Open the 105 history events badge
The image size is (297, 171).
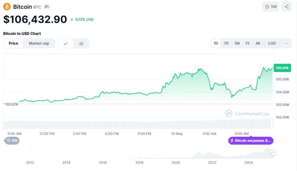pos(12,141)
